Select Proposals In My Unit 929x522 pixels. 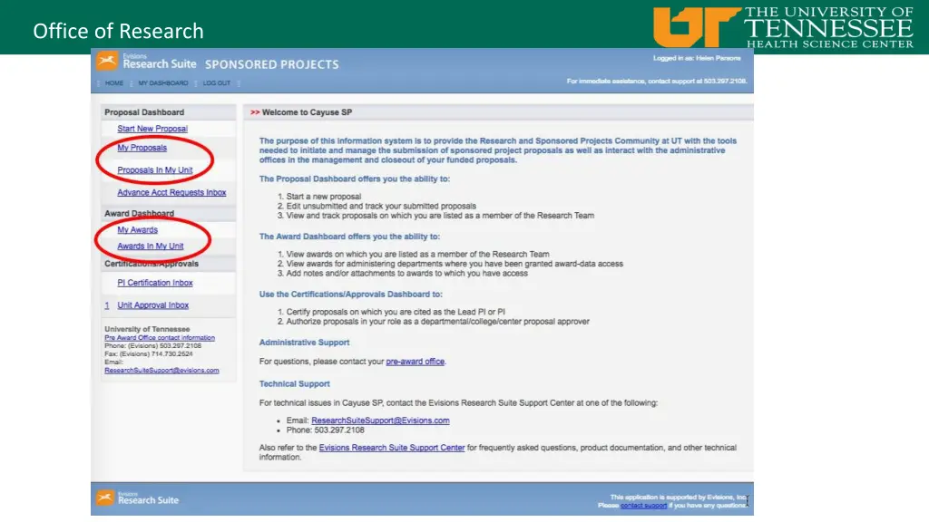tap(154, 170)
